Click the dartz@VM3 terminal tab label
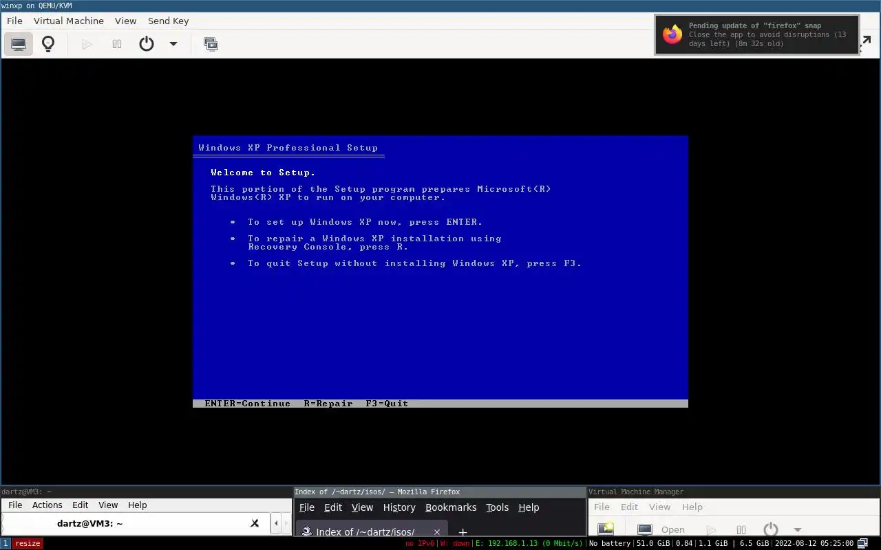 point(90,523)
